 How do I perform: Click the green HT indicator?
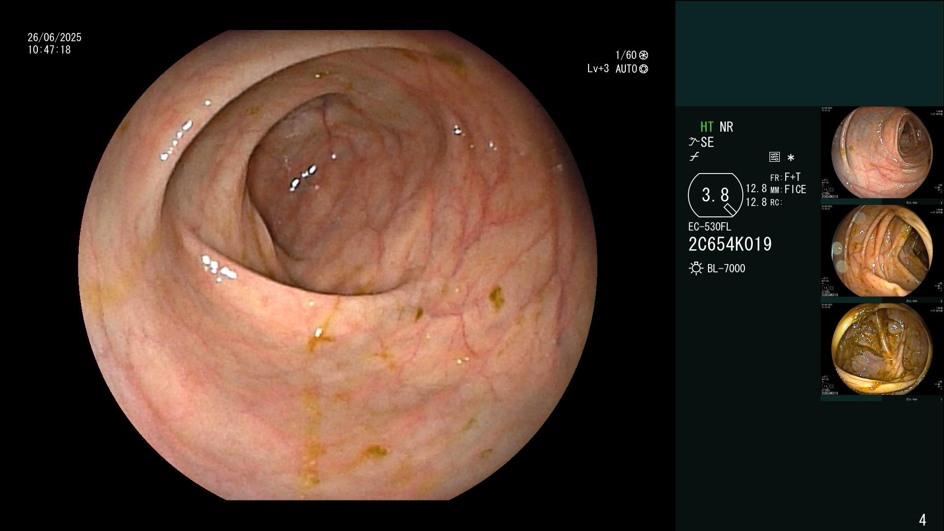707,127
